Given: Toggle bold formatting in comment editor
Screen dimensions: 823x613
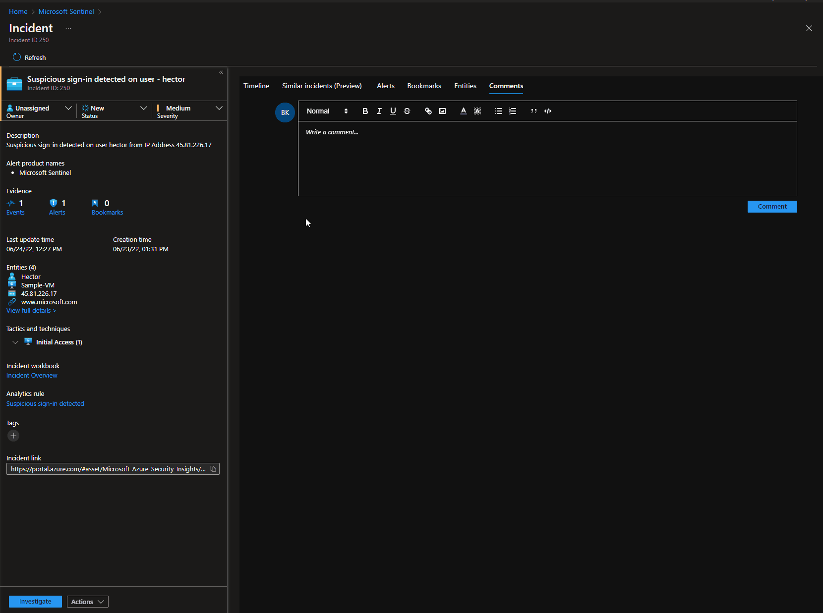Looking at the screenshot, I should tap(365, 111).
